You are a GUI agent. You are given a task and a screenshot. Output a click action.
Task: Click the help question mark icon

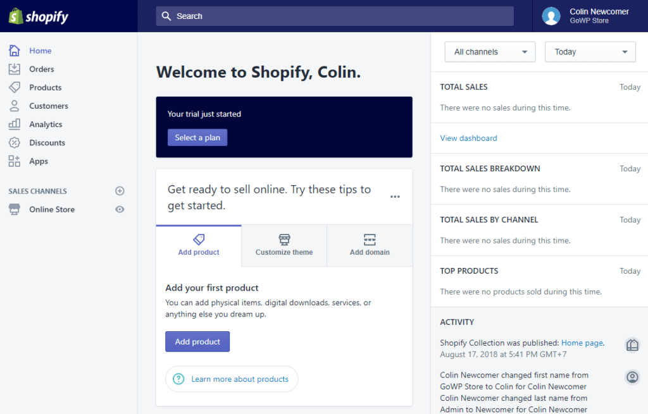tap(178, 379)
